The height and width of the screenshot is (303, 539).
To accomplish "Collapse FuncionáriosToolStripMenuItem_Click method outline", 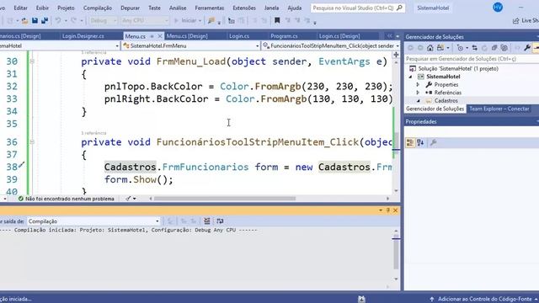I will tap(32, 142).
